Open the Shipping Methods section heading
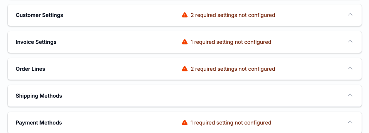This screenshot has width=369, height=133. 39,96
